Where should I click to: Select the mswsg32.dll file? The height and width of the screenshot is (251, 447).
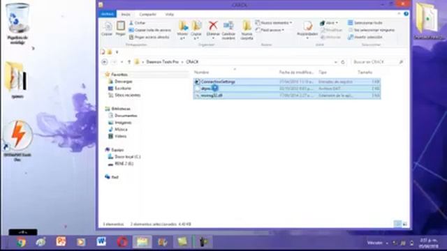[x=287, y=96]
